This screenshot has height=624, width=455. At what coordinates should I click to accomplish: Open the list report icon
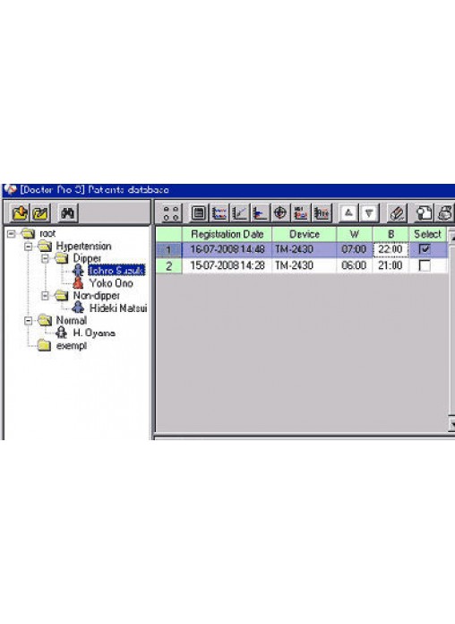coord(199,212)
